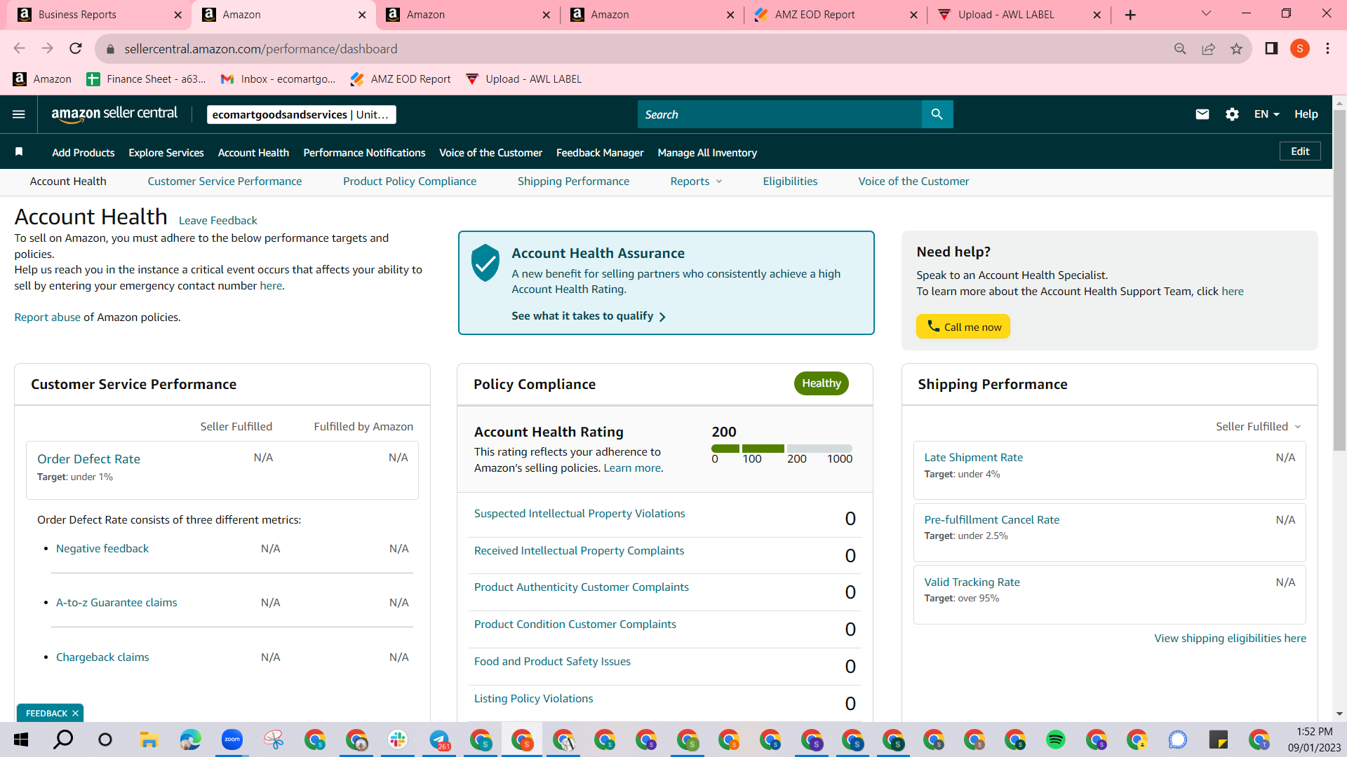The image size is (1347, 757).
Task: Go back with the browser back arrow
Action: tap(19, 48)
